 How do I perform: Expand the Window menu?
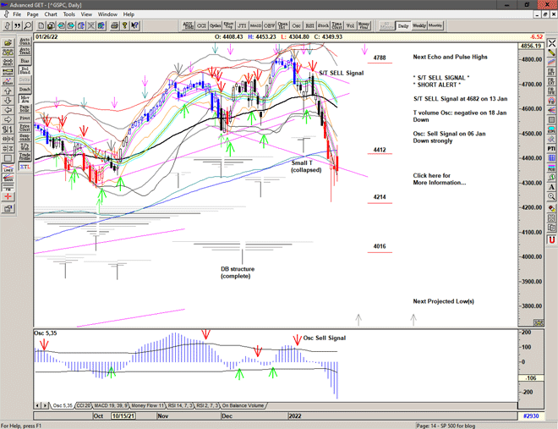[107, 14]
